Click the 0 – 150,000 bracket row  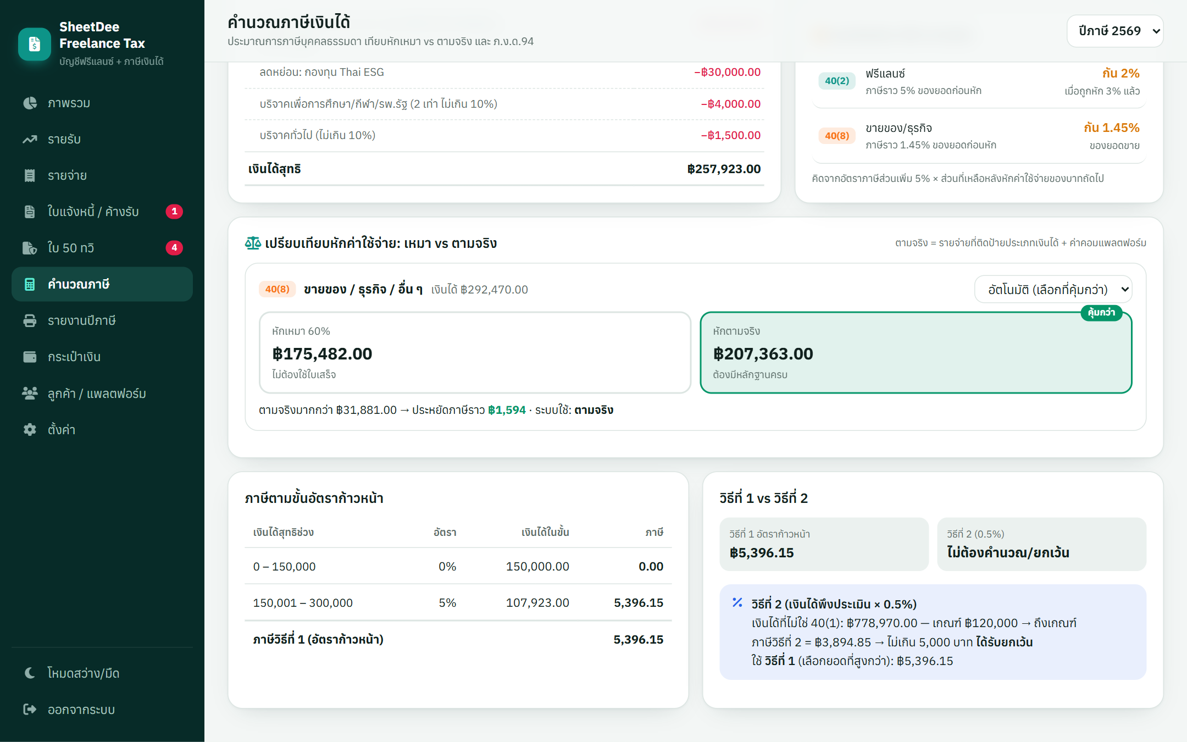458,566
